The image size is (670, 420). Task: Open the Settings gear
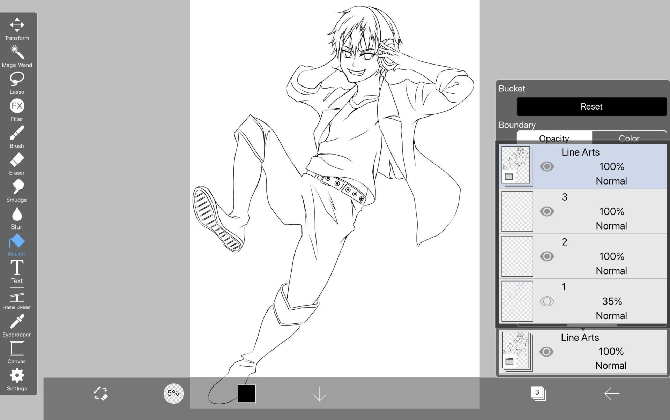coord(17,380)
